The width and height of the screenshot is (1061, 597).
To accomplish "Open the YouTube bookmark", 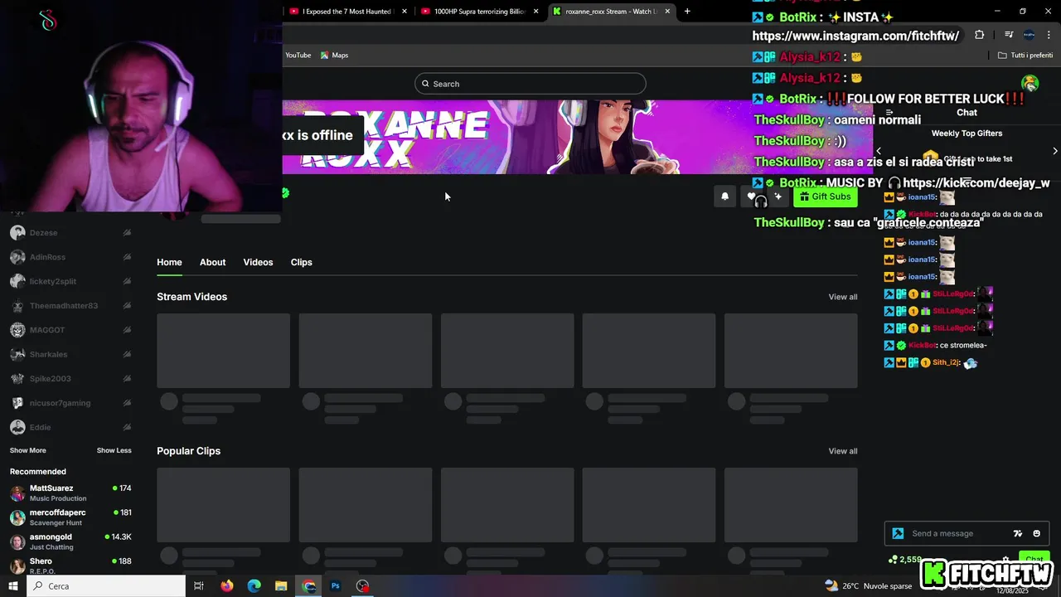I will pos(298,56).
